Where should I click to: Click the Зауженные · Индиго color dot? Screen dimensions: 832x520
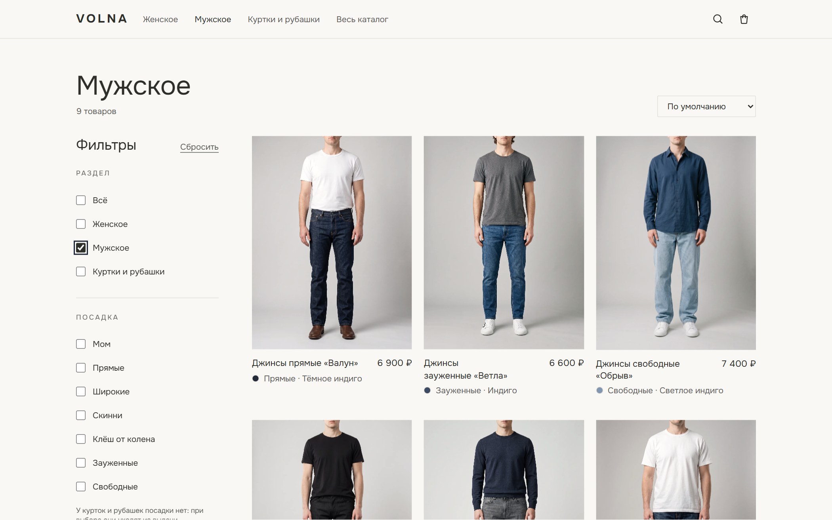(x=427, y=390)
